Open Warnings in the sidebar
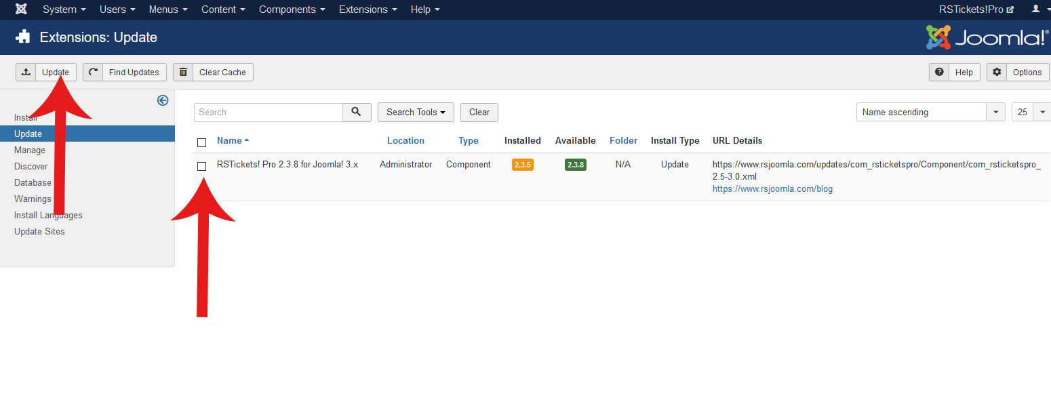1051x406 pixels. click(x=33, y=199)
